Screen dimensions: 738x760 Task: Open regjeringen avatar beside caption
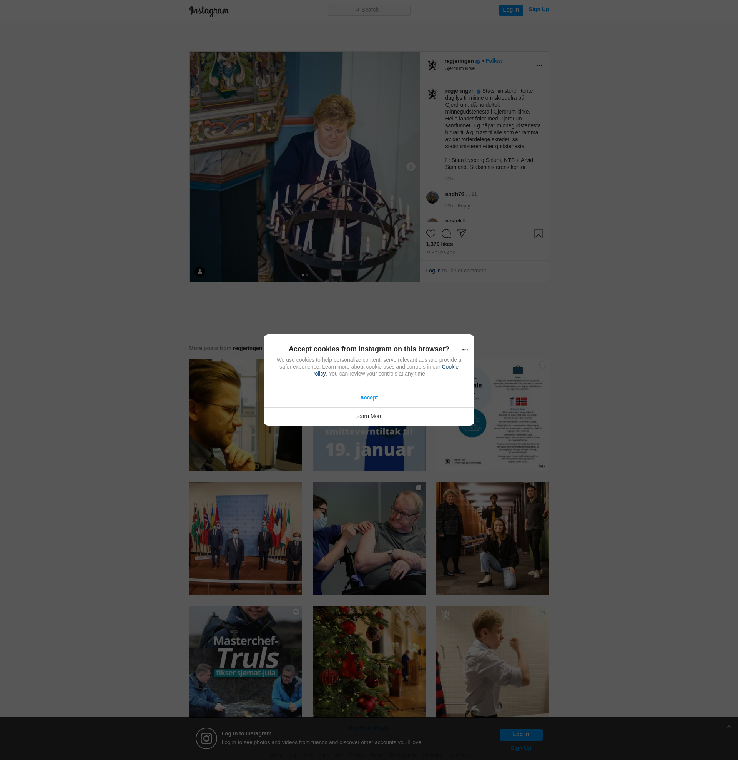coord(432,94)
